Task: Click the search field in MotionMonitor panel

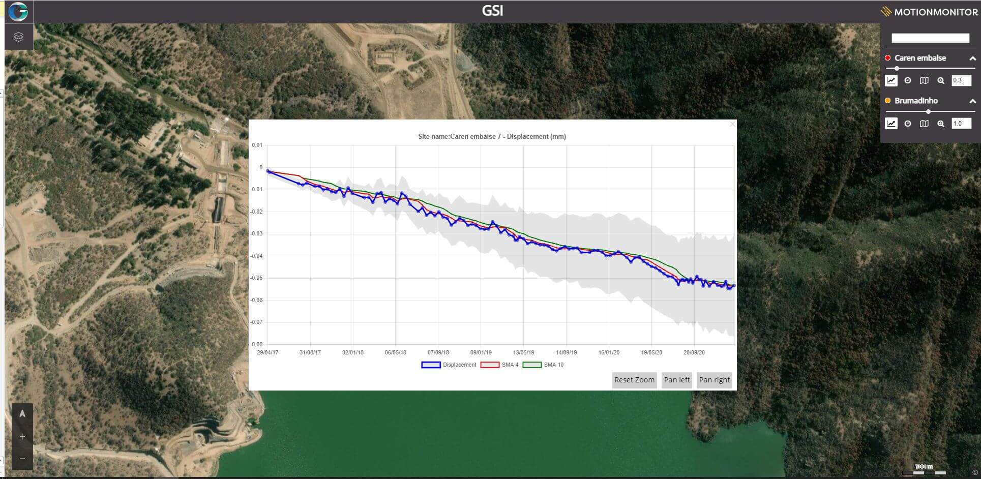Action: pyautogui.click(x=930, y=38)
